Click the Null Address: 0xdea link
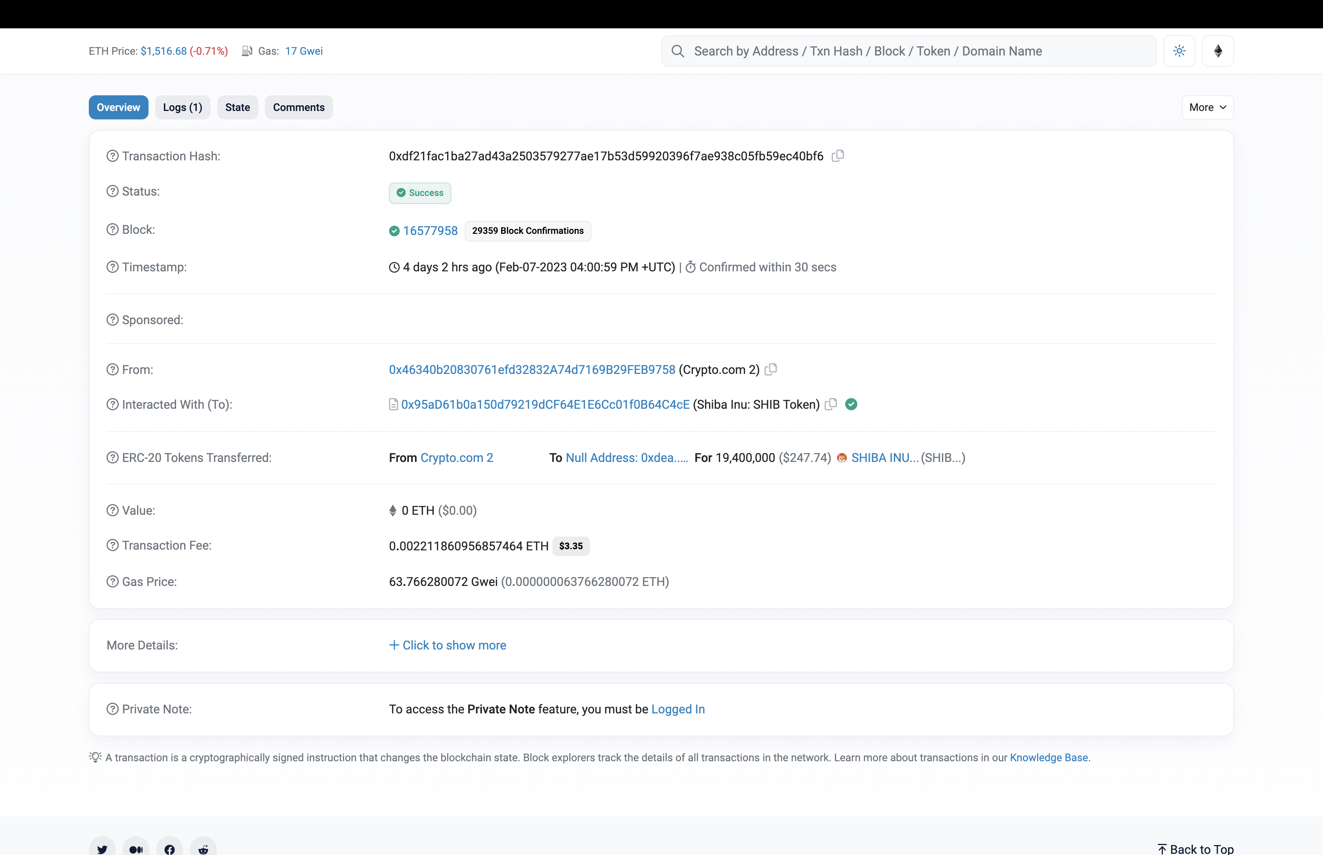1323x855 pixels. (626, 458)
